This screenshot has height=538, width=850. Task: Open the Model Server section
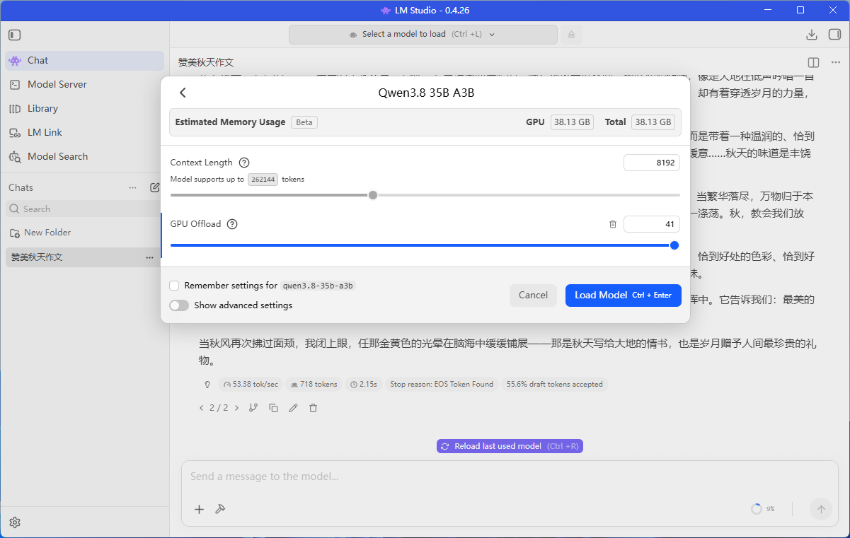[x=84, y=84]
